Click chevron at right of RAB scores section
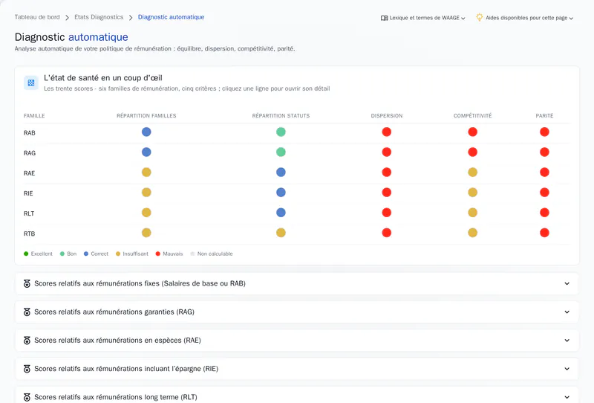This screenshot has height=403, width=594. [x=567, y=283]
